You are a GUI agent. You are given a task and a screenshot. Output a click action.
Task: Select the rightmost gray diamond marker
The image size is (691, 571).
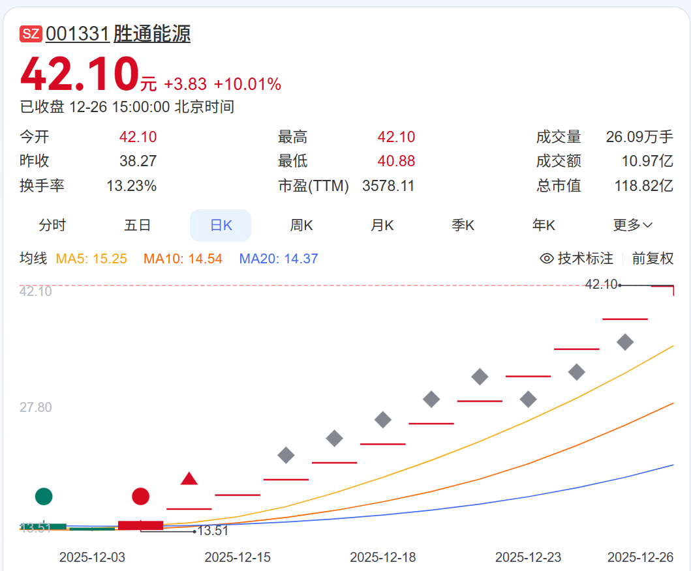tap(625, 342)
